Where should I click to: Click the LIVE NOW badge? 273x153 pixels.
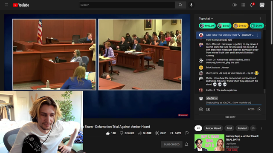tap(232, 150)
